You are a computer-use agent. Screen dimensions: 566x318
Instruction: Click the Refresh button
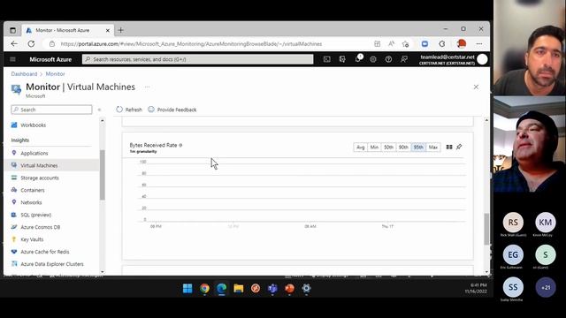pos(129,110)
